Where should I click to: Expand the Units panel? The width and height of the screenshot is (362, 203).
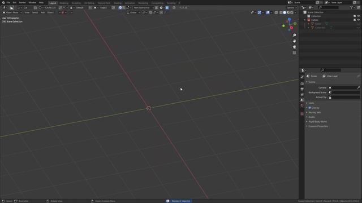point(311,103)
